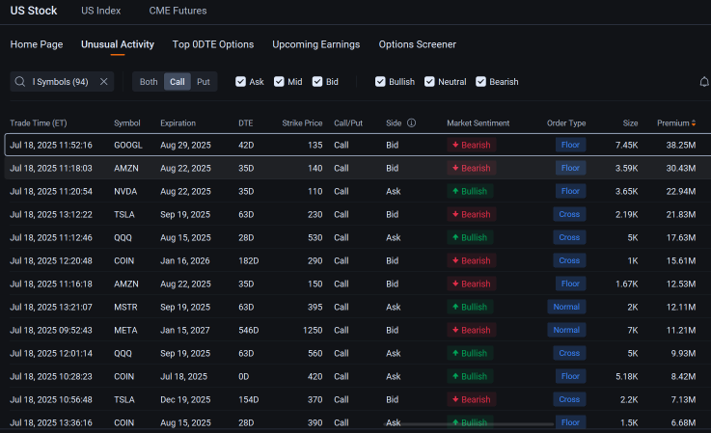Screen dimensions: 711x433
Task: Click the 5.18K size value
Action: 627,376
